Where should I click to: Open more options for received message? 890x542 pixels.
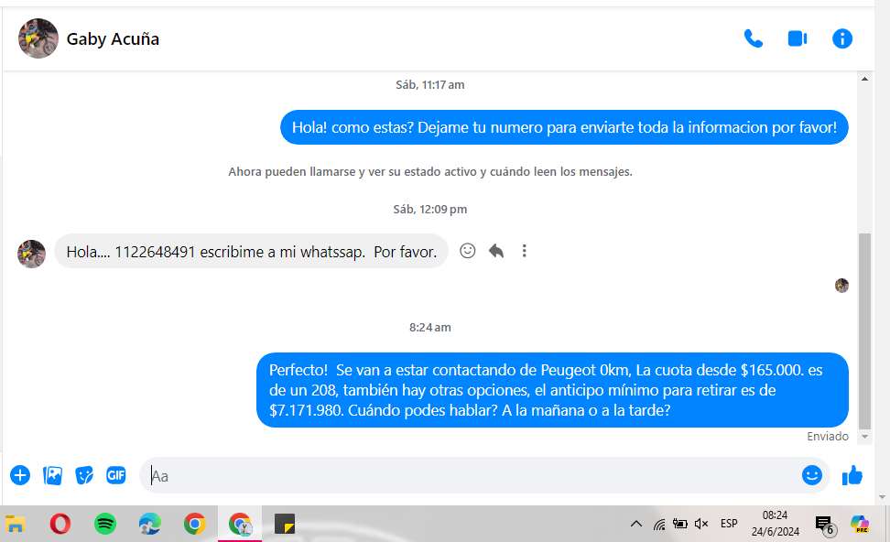click(x=524, y=251)
